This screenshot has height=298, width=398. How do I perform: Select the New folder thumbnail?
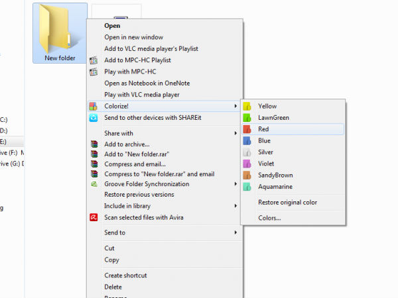60,33
